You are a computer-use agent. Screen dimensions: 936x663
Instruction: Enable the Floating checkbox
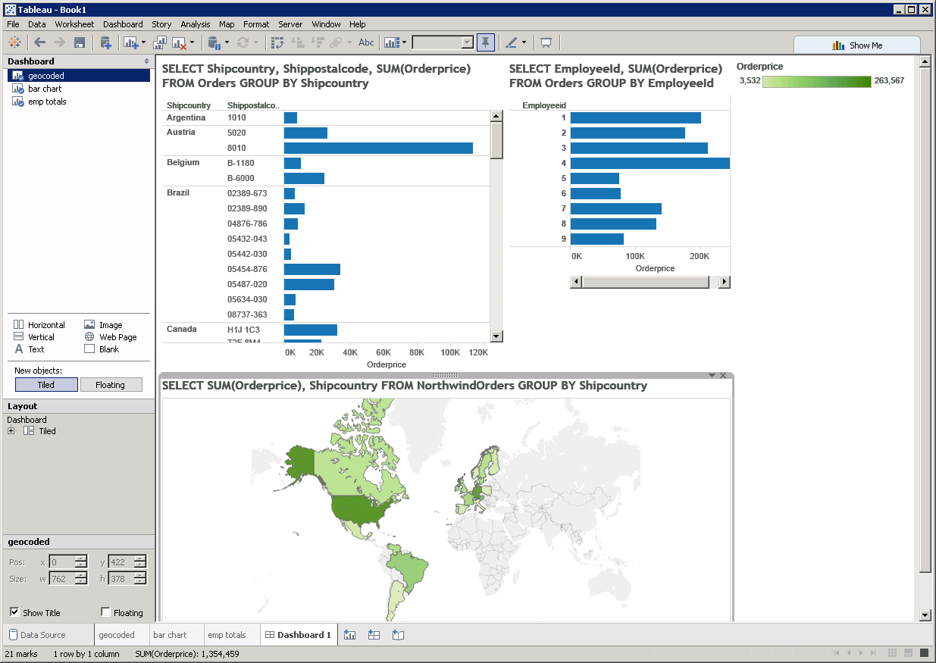tap(106, 612)
